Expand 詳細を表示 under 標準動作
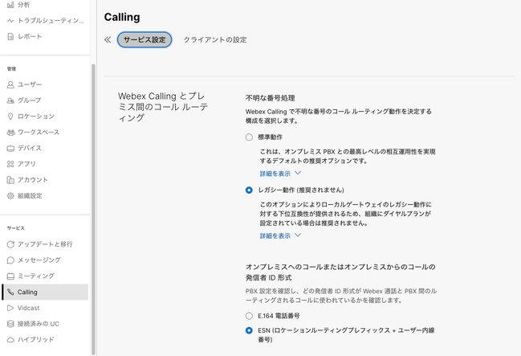The height and width of the screenshot is (356, 521). [280, 174]
